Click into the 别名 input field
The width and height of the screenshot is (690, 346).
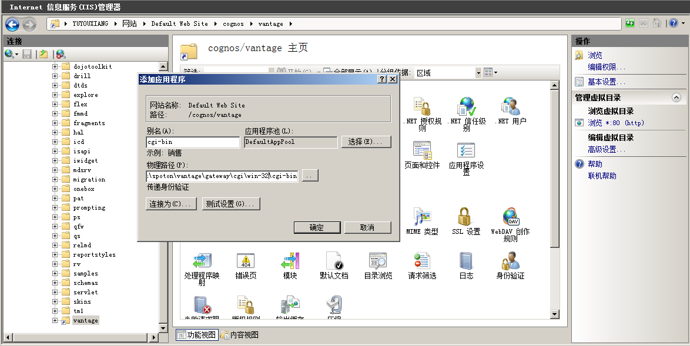pos(193,142)
